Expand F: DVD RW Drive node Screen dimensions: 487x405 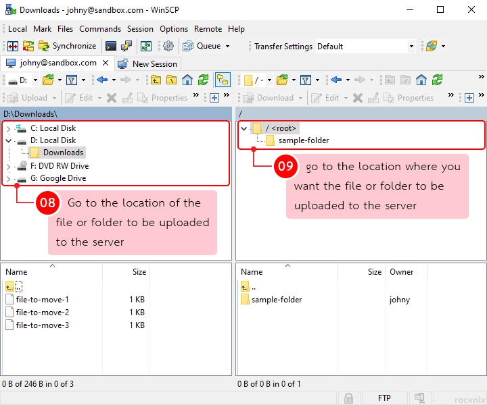[8, 167]
